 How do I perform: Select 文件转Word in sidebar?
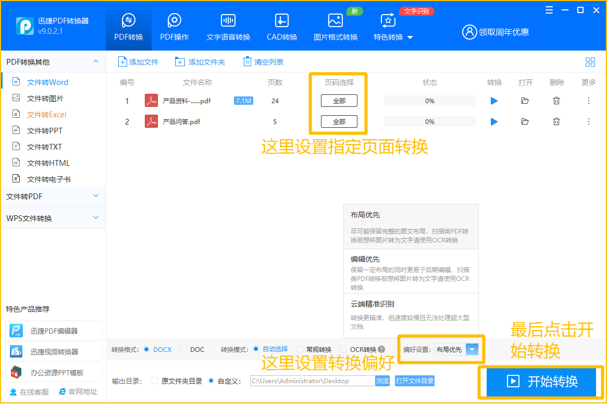pyautogui.click(x=47, y=82)
